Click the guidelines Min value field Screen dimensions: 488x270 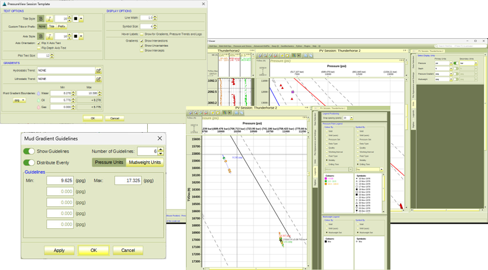coord(60,181)
